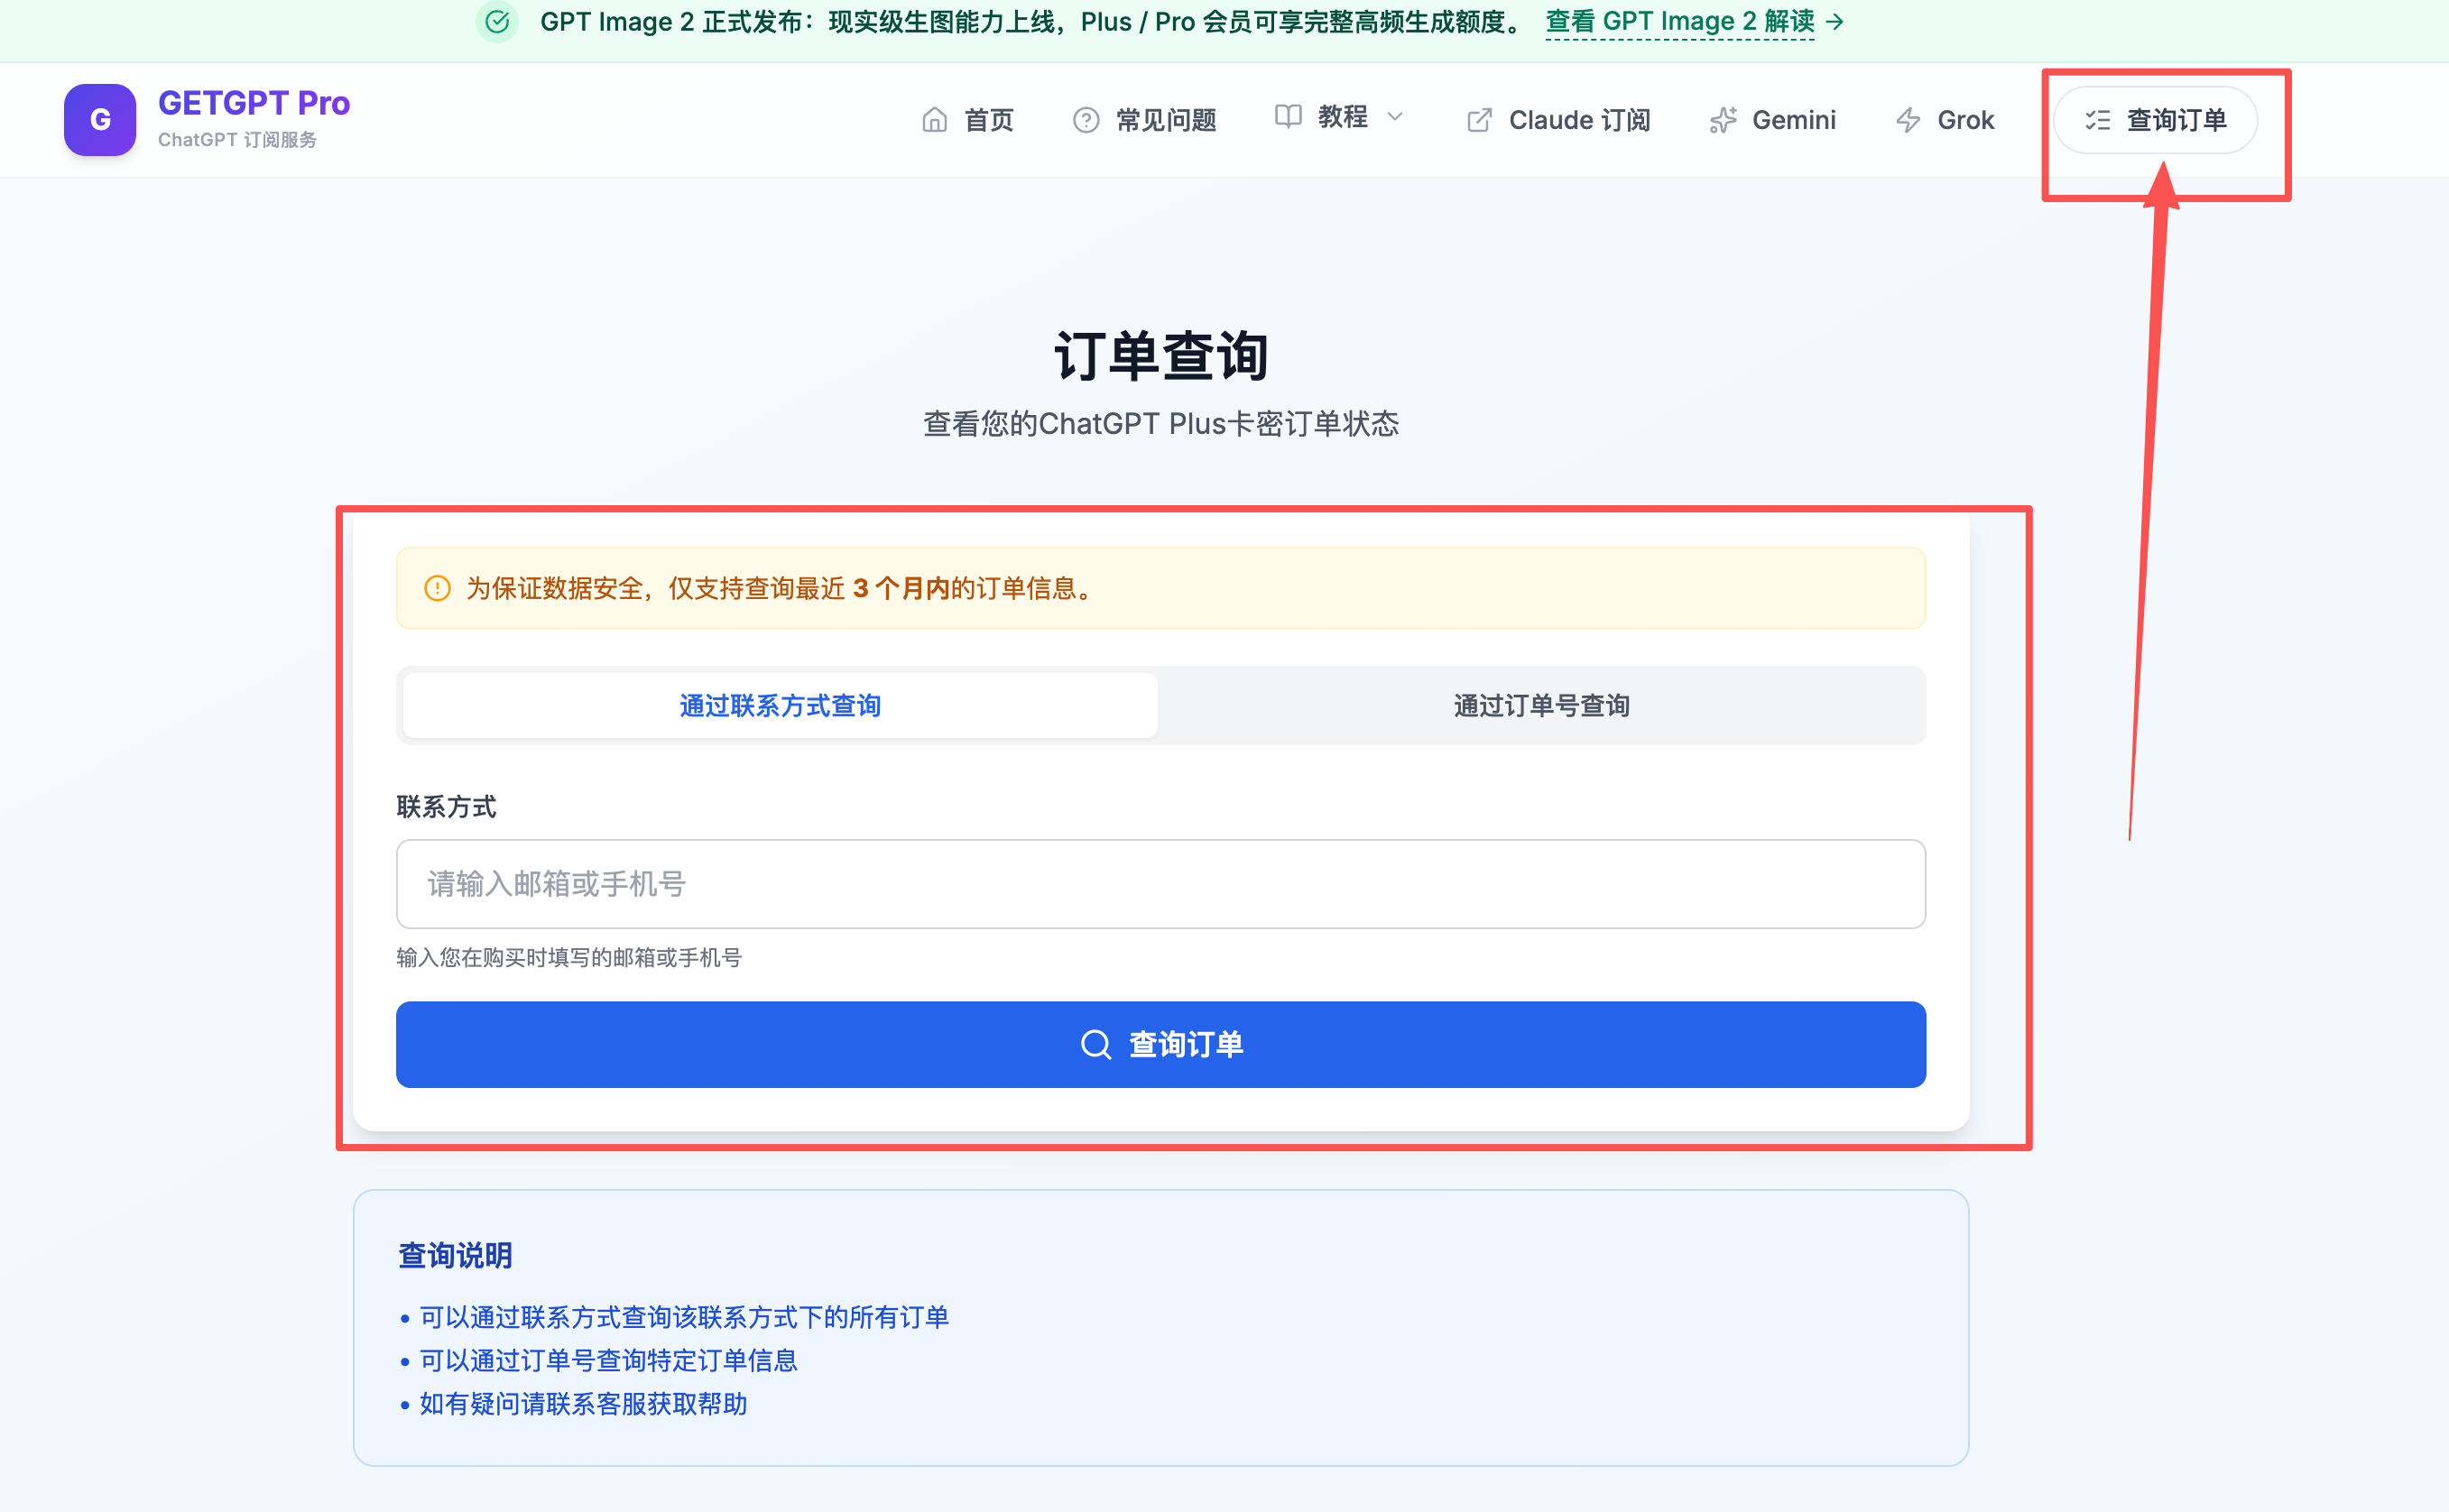
Task: Click the sparkle icon beside Gemini
Action: tap(1723, 120)
